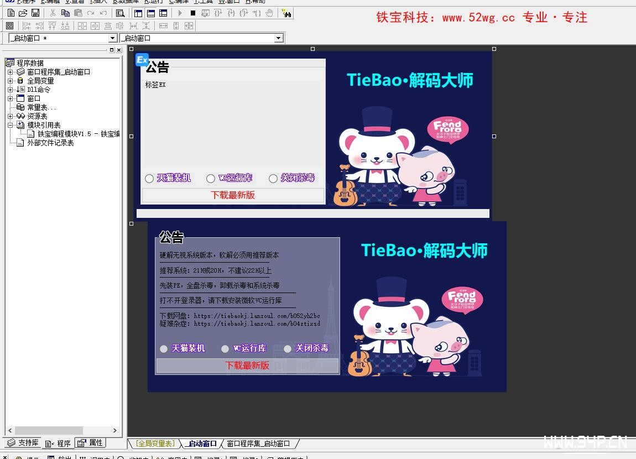Switch to the 属性 panel tab
The image size is (636, 459).
pos(91,443)
